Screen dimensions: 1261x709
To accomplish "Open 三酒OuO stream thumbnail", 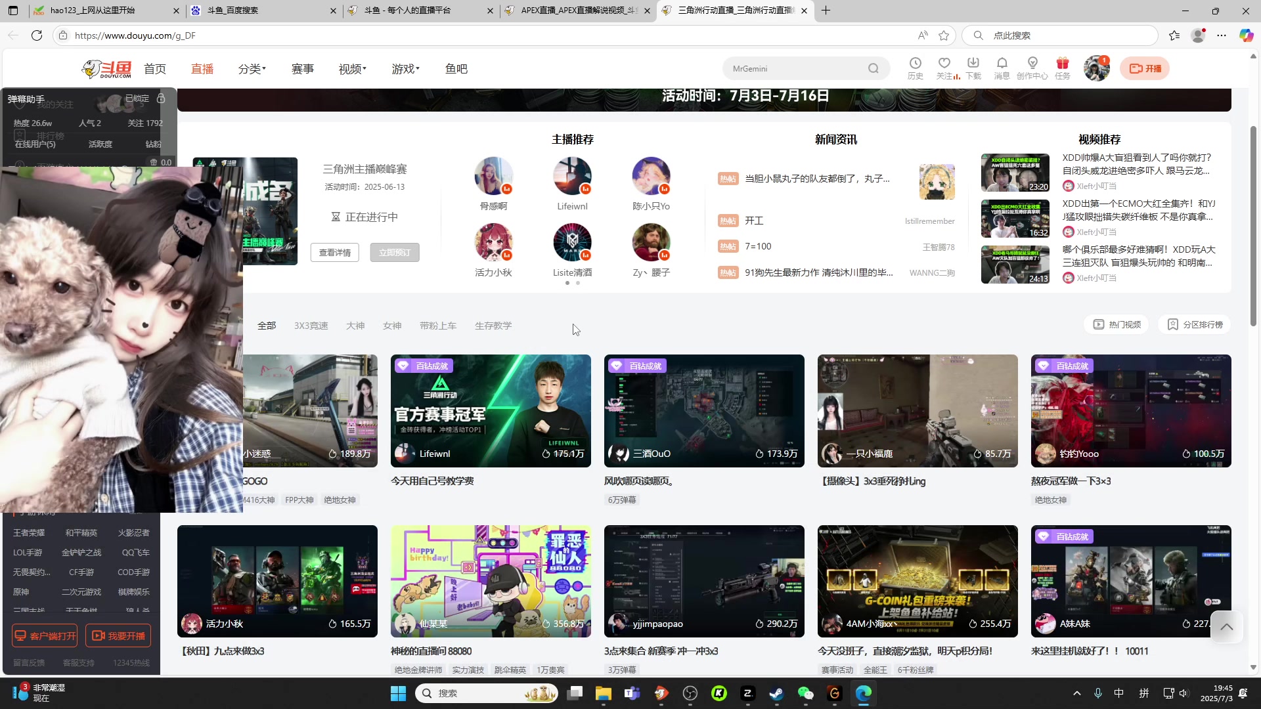I will [x=704, y=411].
